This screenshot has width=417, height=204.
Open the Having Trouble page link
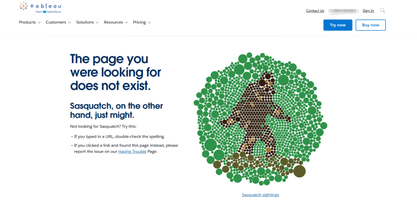[132, 151]
